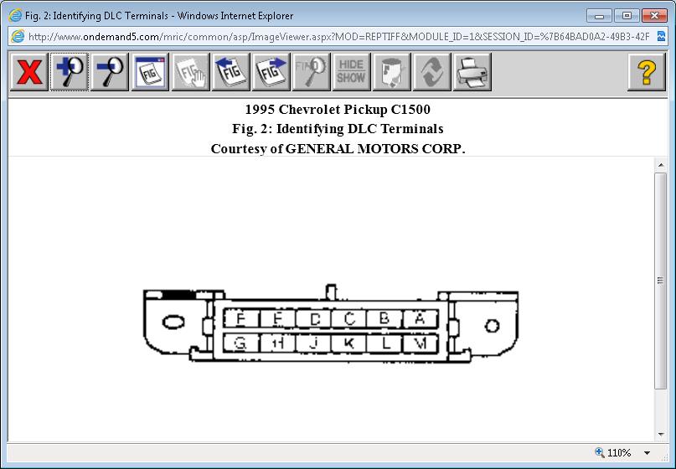The width and height of the screenshot is (676, 469).
Task: Click the vertical scrollbar thumb
Action: (x=660, y=281)
